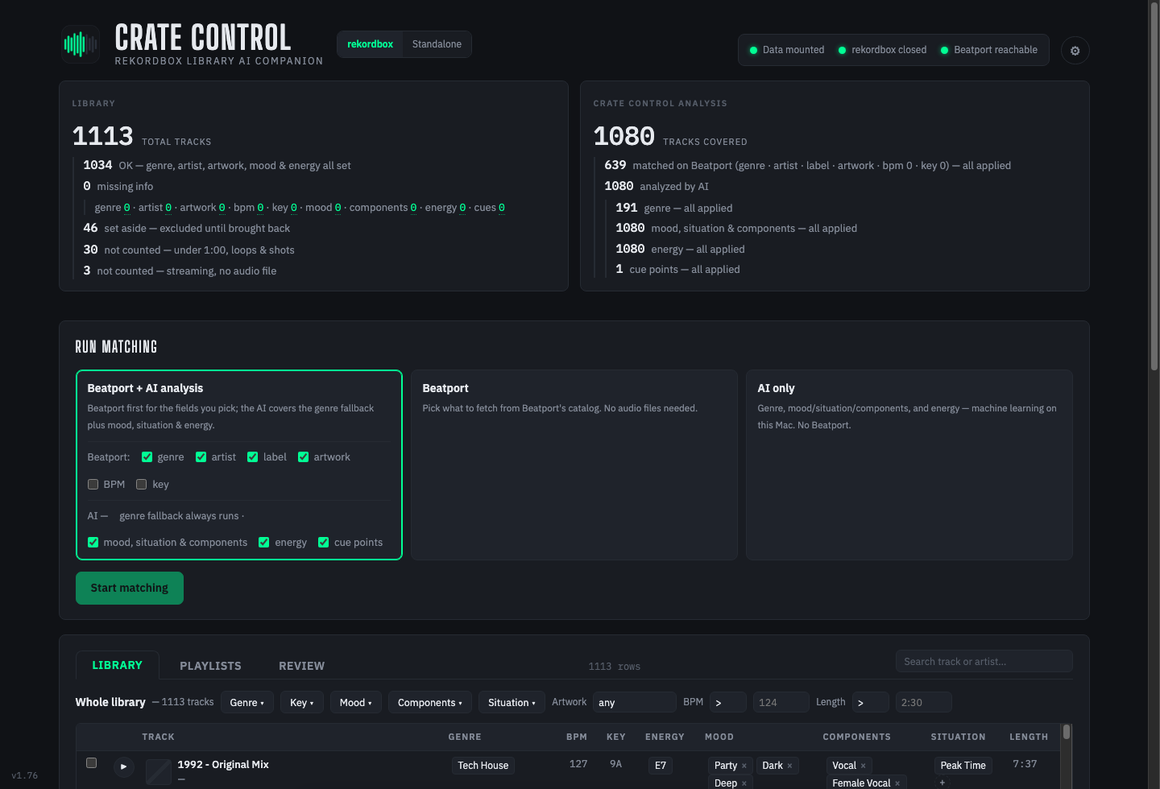Open the Situation filter dropdown

click(512, 702)
